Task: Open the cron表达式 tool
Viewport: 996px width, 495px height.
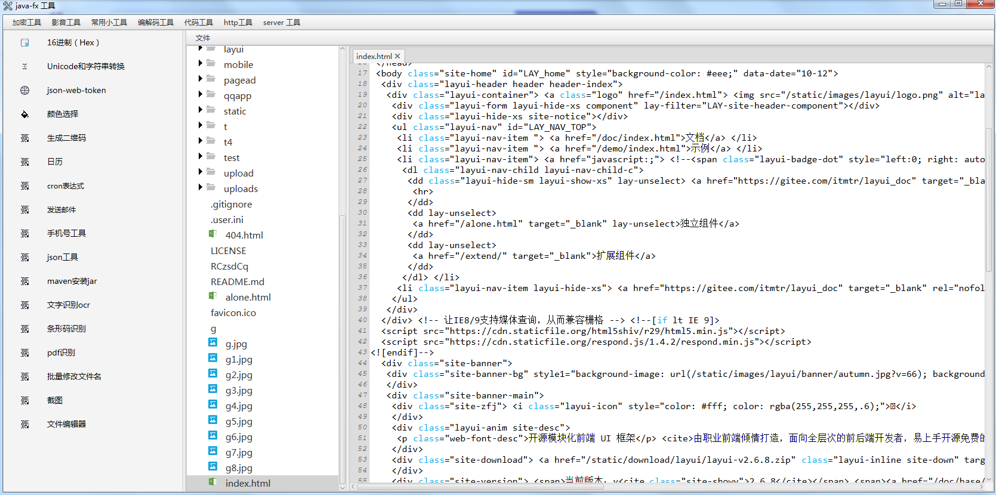Action: pos(66,186)
